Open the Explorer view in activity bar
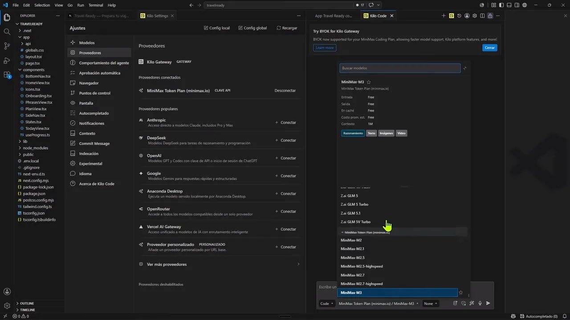570x320 pixels. tap(7, 17)
